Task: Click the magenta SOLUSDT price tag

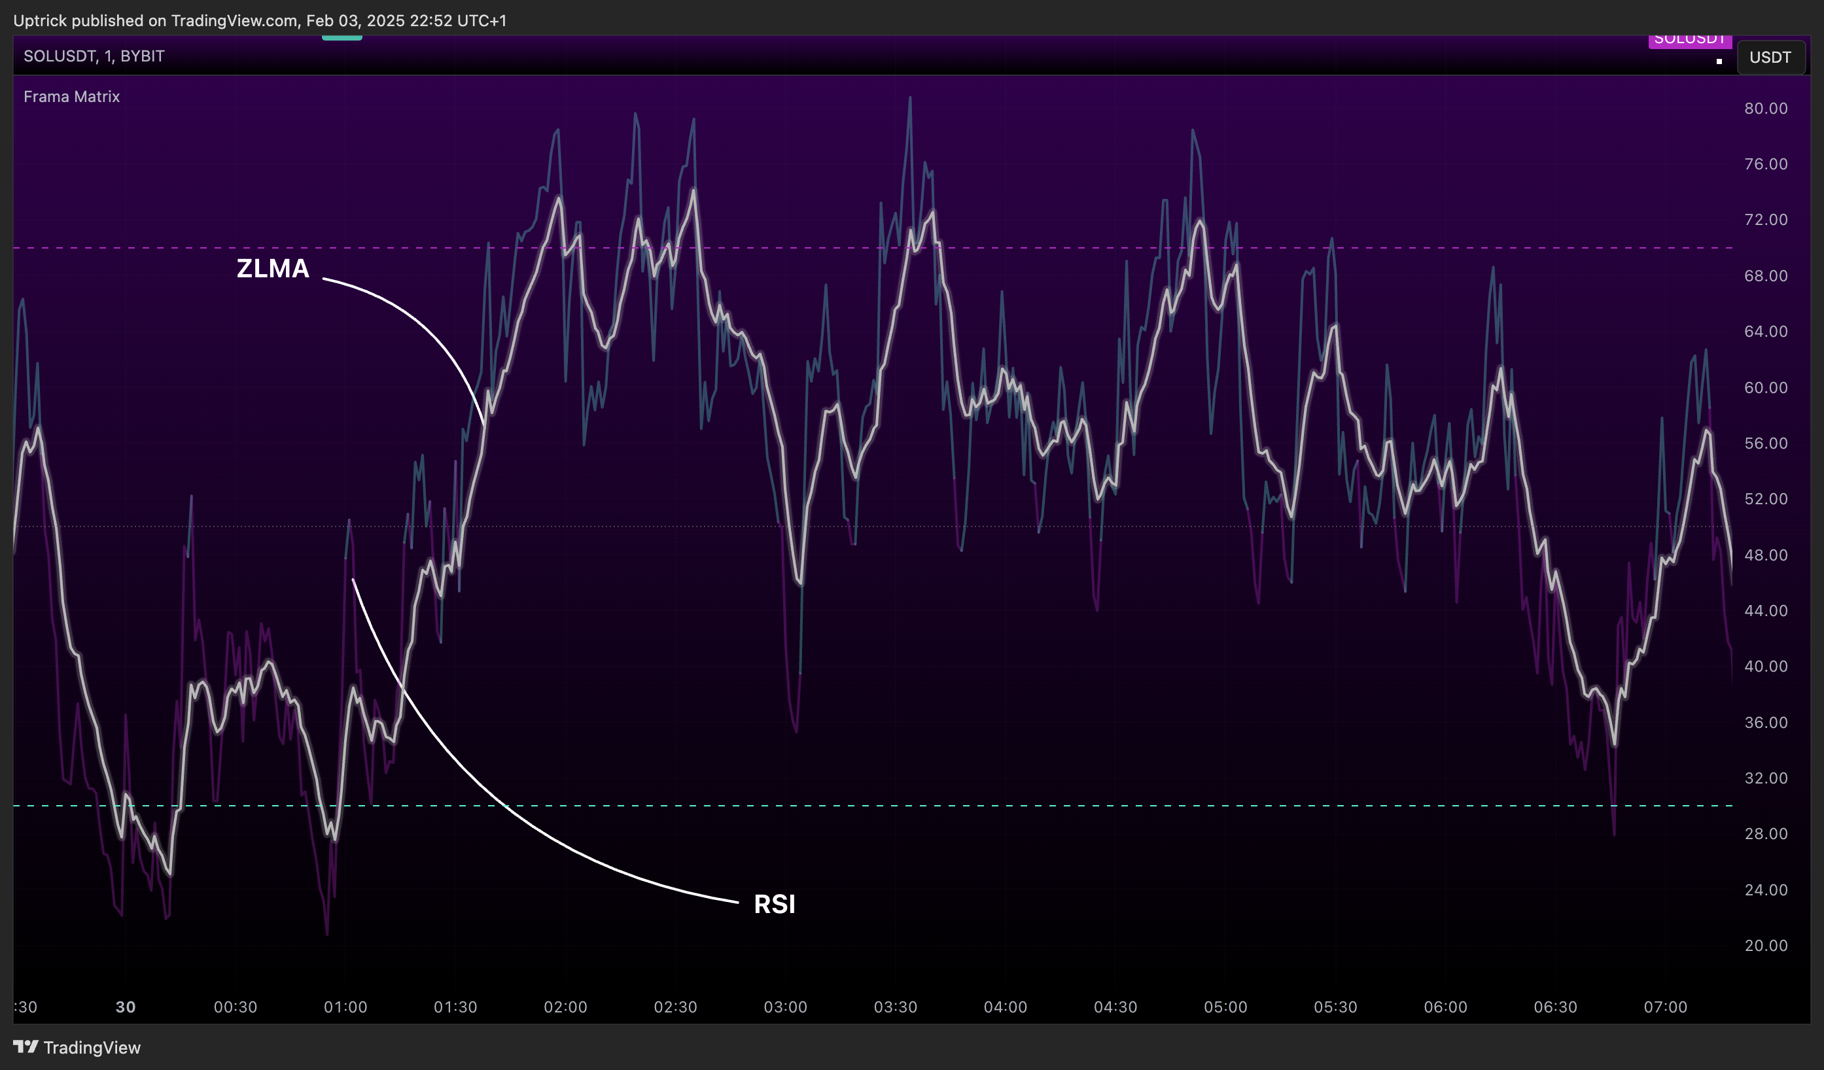Action: coord(1689,41)
